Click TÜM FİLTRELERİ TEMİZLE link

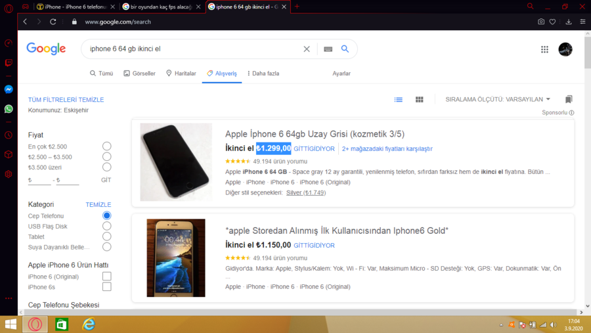pyautogui.click(x=66, y=100)
